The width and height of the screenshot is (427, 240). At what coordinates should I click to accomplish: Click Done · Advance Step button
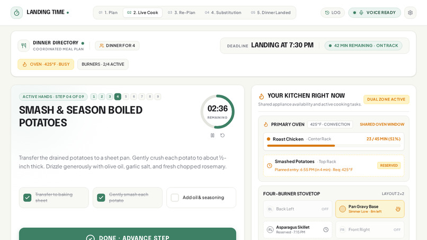128,234
